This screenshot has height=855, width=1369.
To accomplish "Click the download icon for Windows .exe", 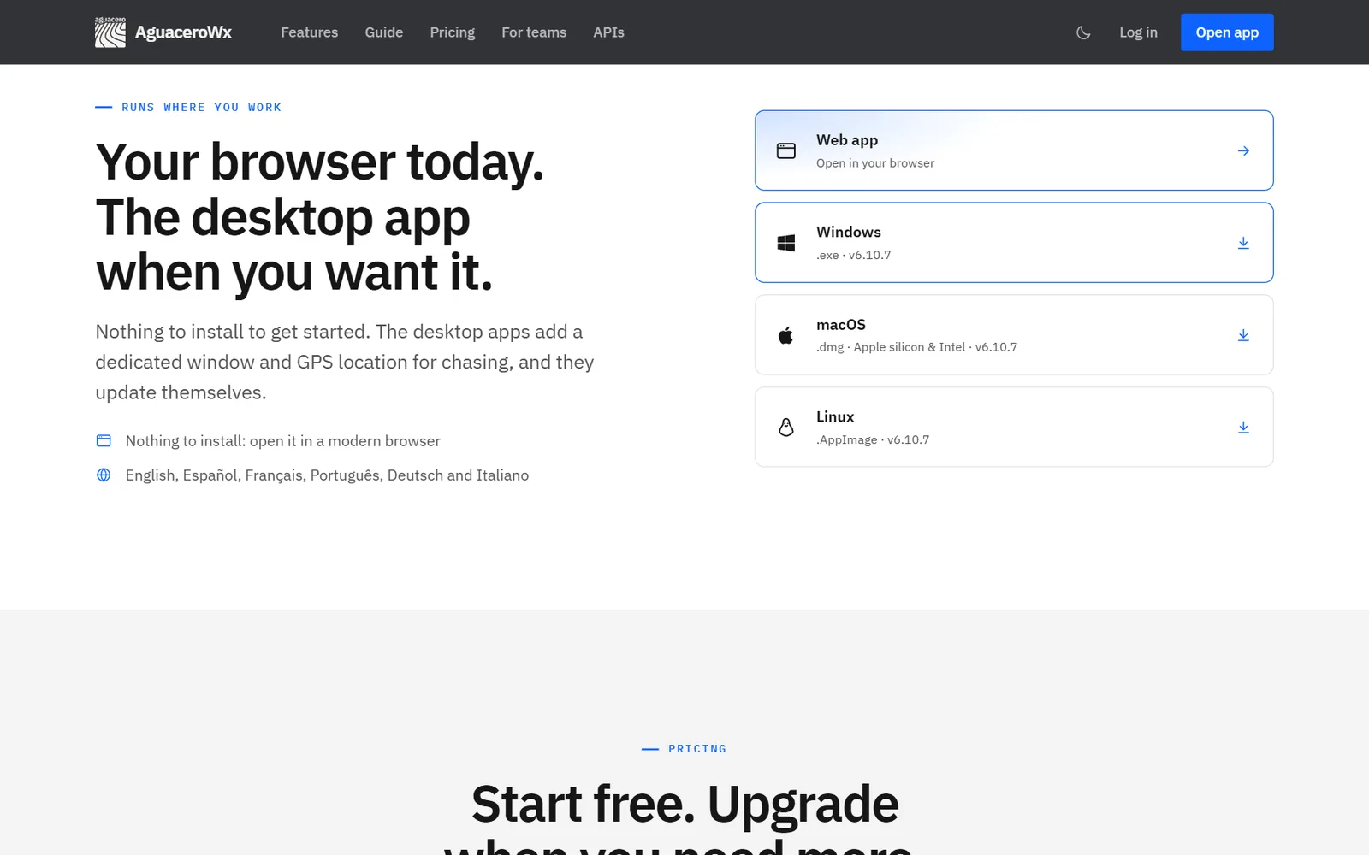I will 1243,243.
